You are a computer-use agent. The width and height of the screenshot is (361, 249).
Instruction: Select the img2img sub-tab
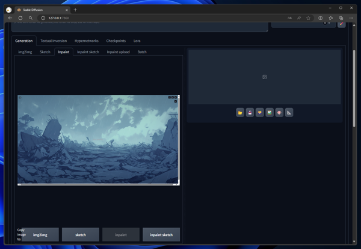click(x=25, y=52)
